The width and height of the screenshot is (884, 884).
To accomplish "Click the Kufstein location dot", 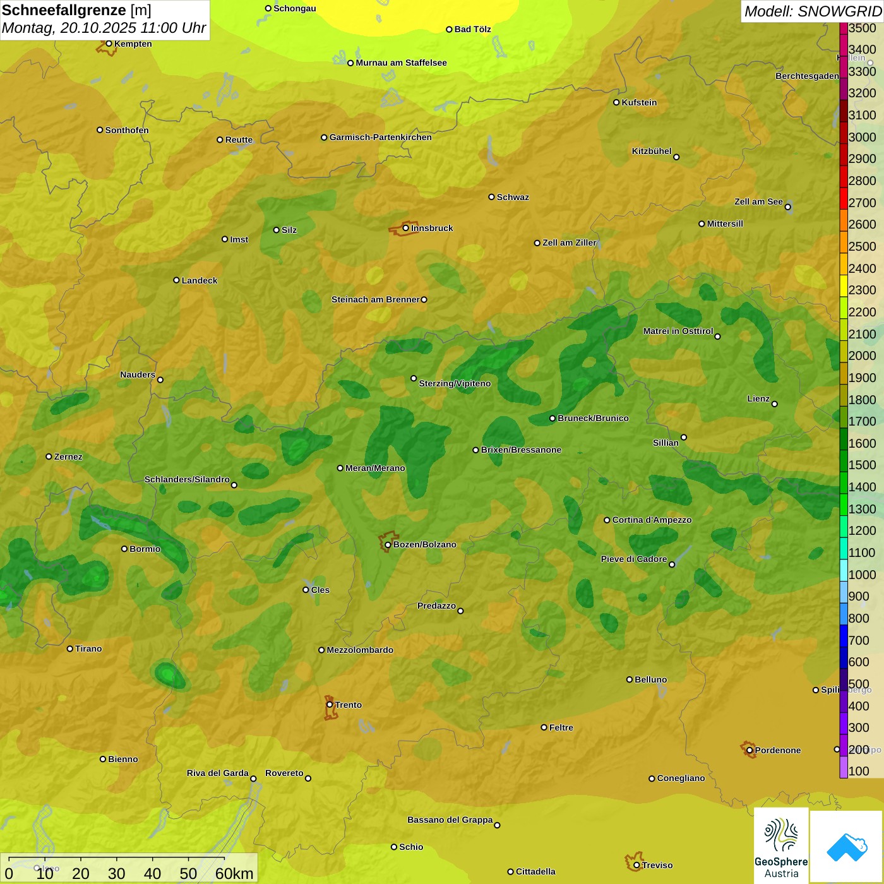I will tap(616, 102).
